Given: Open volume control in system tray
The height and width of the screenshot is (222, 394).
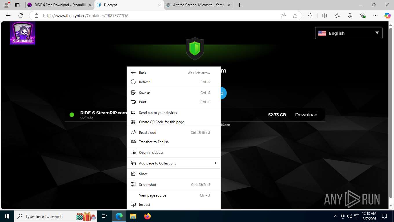Looking at the screenshot, I should 349,216.
